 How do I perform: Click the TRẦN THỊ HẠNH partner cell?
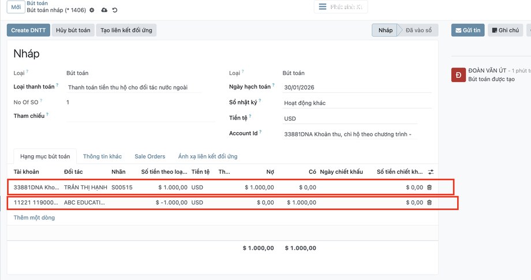(x=85, y=187)
